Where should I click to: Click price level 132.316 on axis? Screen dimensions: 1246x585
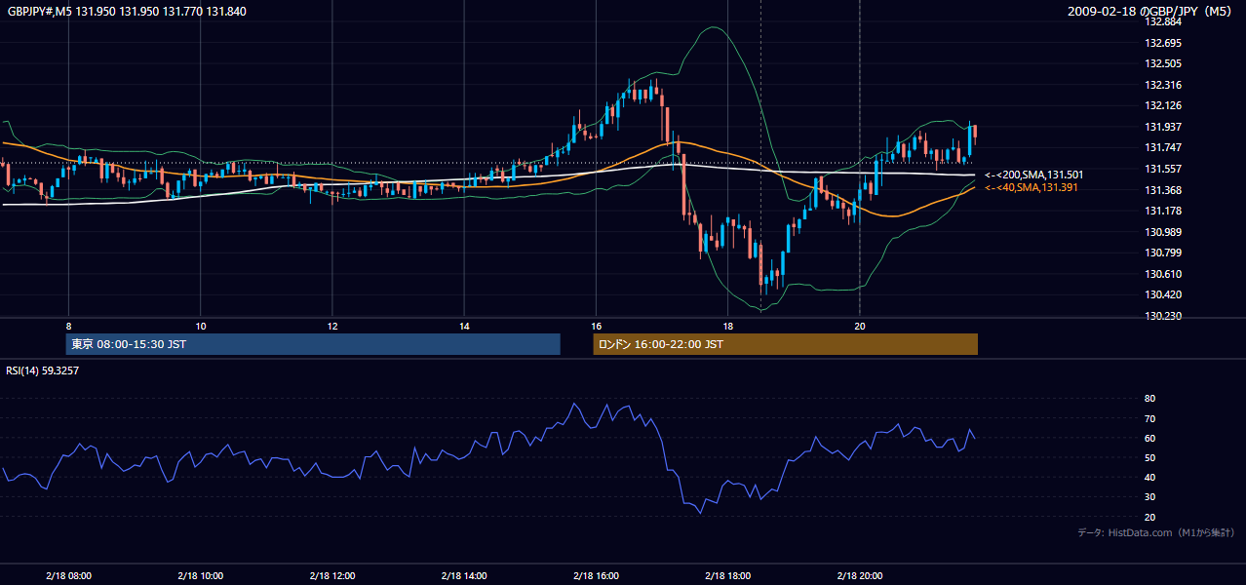pos(1162,85)
